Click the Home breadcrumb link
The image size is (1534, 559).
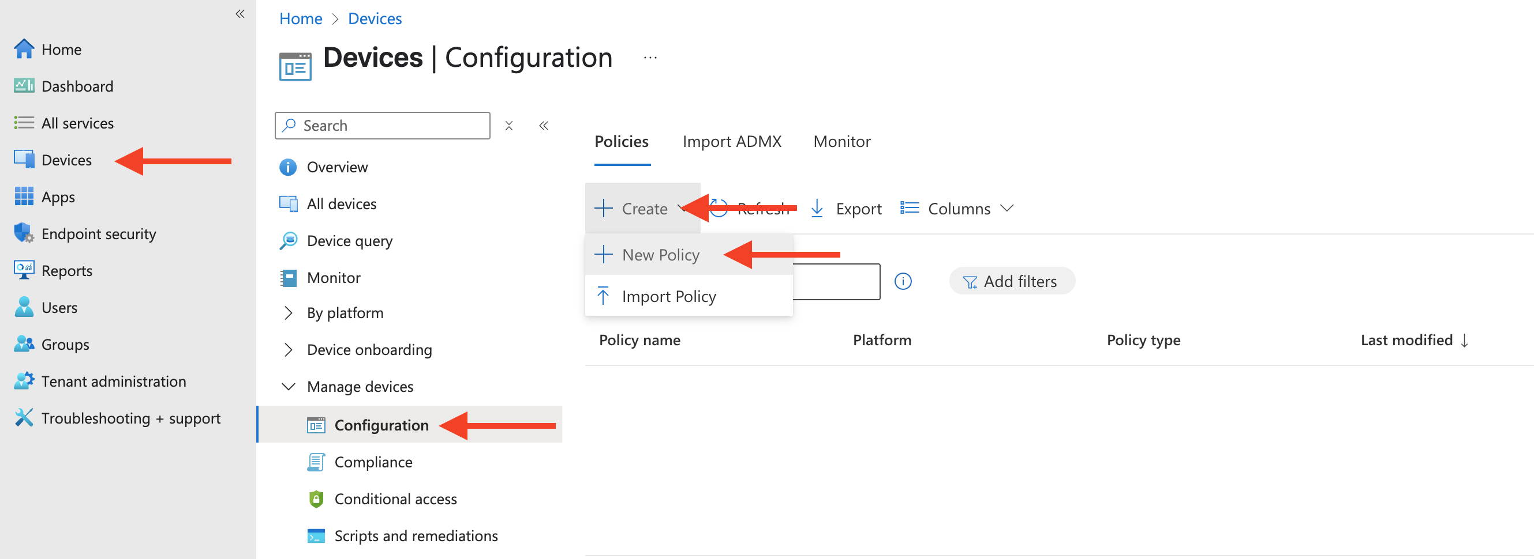[301, 19]
